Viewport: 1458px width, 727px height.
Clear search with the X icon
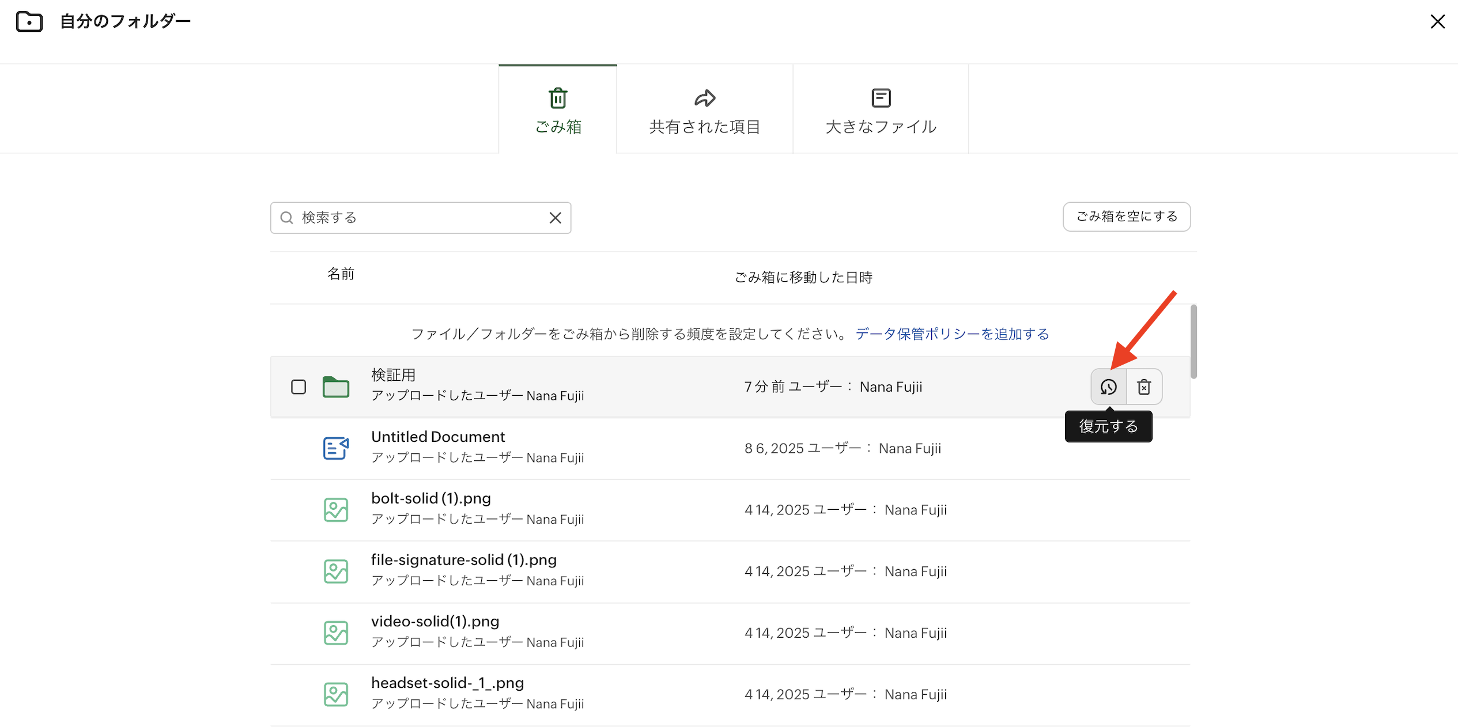click(555, 218)
